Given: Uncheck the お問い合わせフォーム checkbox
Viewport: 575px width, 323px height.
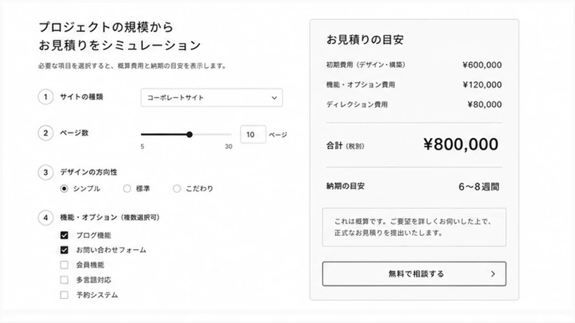Looking at the screenshot, I should 64,250.
